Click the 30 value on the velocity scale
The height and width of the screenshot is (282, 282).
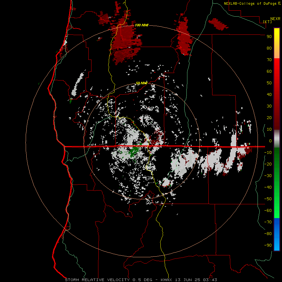(269, 106)
